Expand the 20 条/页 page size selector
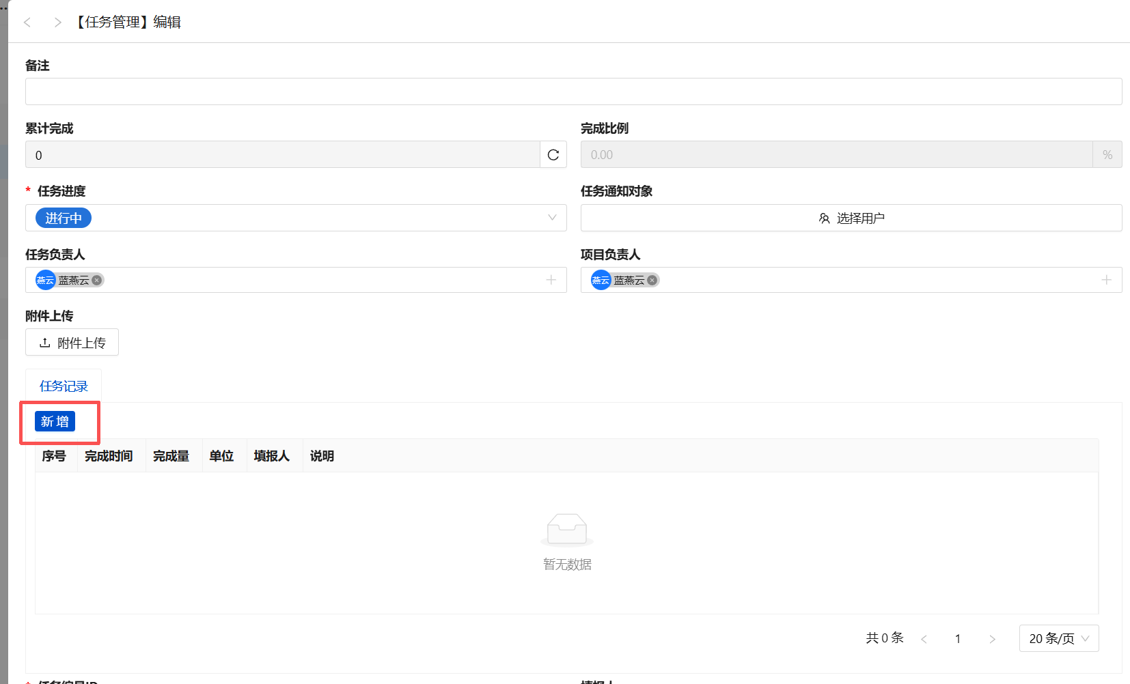This screenshot has width=1130, height=684. coord(1058,638)
